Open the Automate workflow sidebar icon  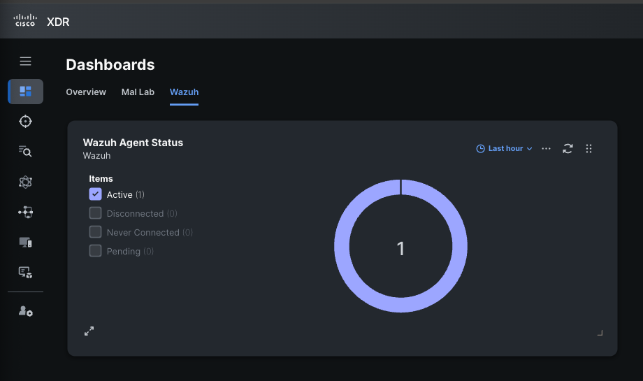tap(26, 212)
